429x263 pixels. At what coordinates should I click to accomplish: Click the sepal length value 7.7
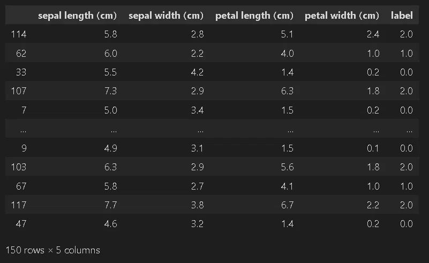click(x=110, y=205)
